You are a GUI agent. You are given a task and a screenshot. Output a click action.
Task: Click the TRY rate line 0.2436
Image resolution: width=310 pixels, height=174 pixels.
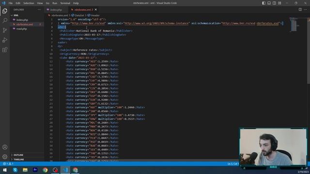(92, 157)
